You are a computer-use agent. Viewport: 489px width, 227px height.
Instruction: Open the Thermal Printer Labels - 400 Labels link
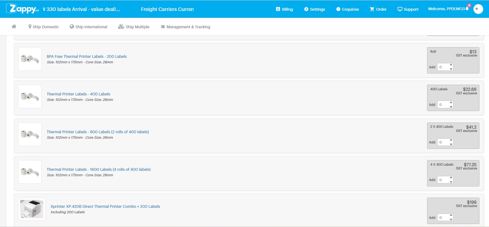tap(78, 94)
